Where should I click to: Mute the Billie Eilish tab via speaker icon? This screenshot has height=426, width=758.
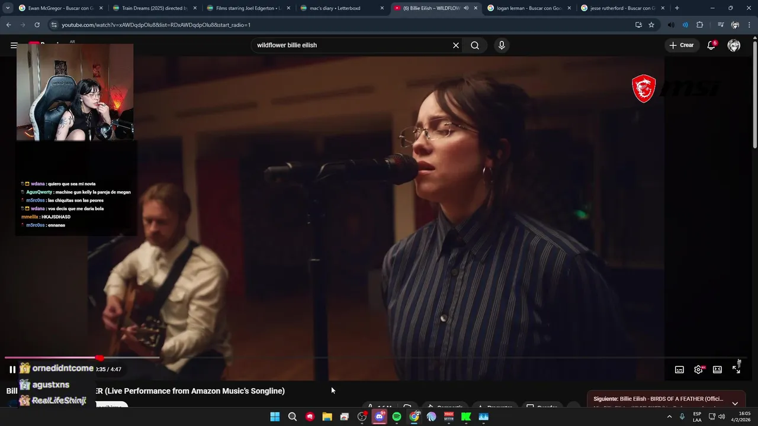(466, 8)
